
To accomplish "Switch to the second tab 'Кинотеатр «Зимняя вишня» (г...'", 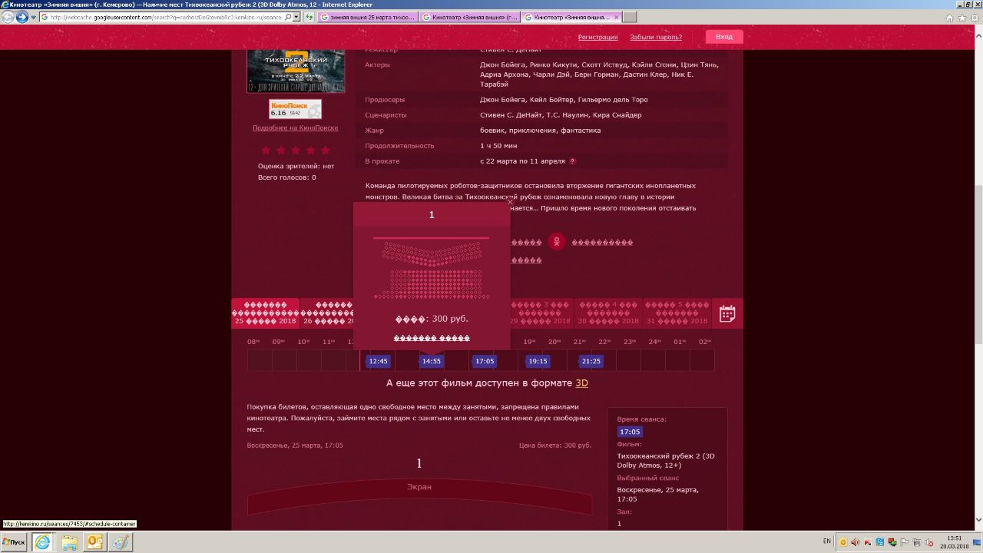I will pyautogui.click(x=471, y=17).
